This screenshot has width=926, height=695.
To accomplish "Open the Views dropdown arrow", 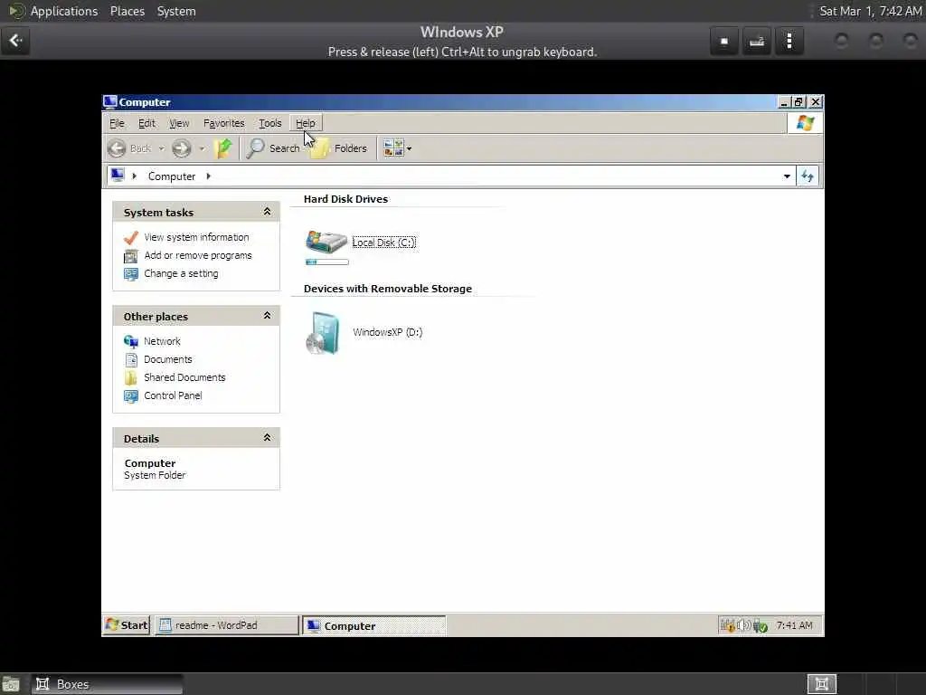I will (x=410, y=149).
